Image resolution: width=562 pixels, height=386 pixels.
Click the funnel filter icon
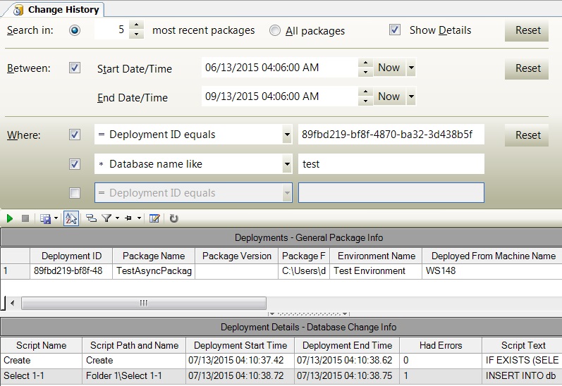coord(107,218)
